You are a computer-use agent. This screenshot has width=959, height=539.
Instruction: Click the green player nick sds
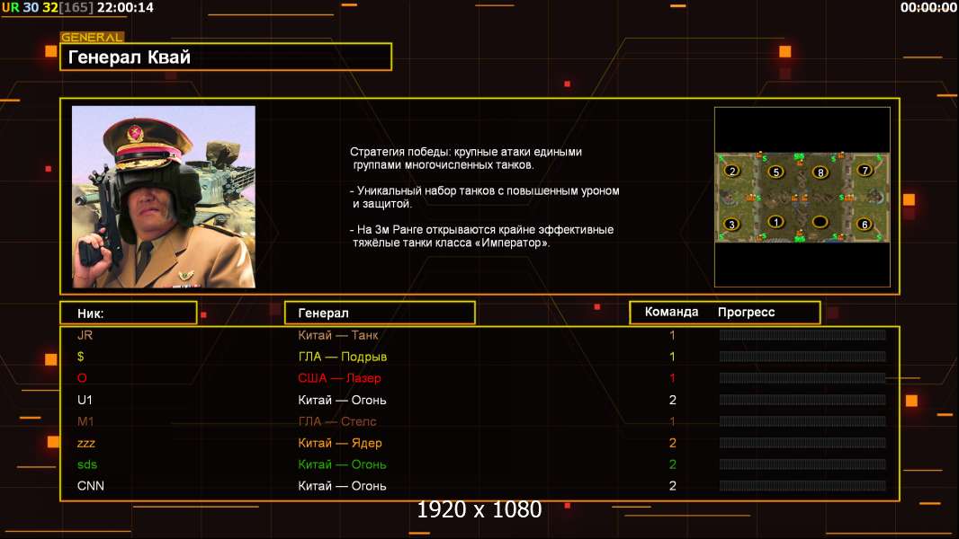87,464
